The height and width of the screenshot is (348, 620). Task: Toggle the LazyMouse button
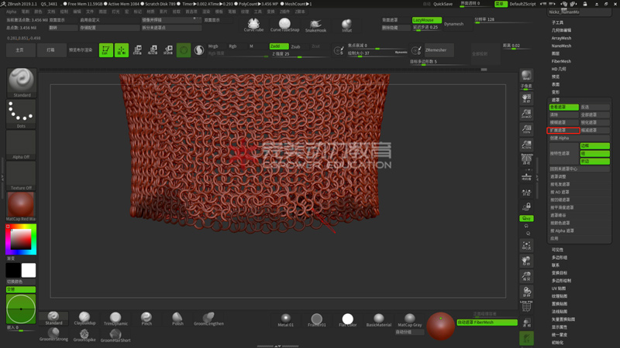click(426, 20)
